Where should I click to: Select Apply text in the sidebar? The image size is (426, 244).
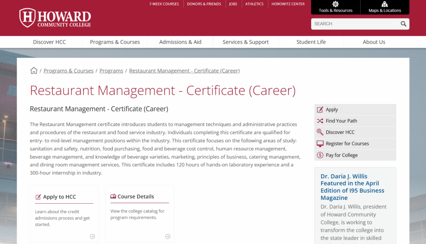[332, 110]
